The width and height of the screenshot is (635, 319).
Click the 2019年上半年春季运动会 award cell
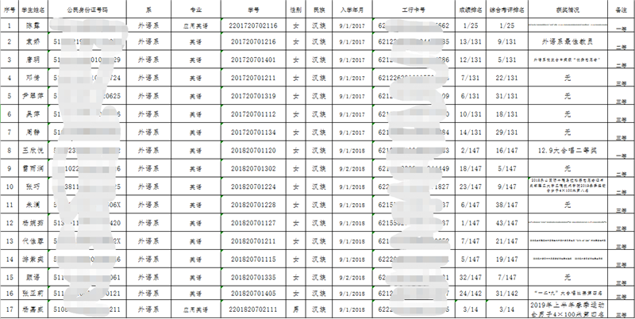[x=568, y=309]
